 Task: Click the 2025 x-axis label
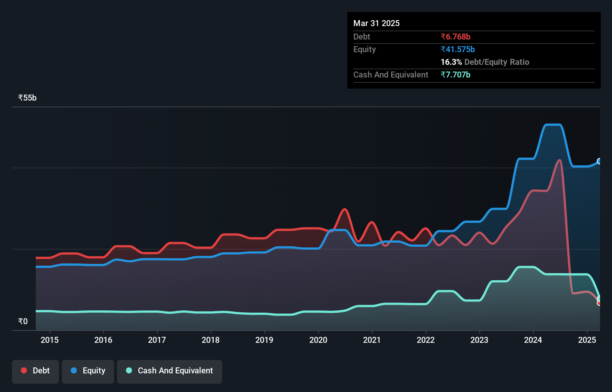(x=587, y=340)
